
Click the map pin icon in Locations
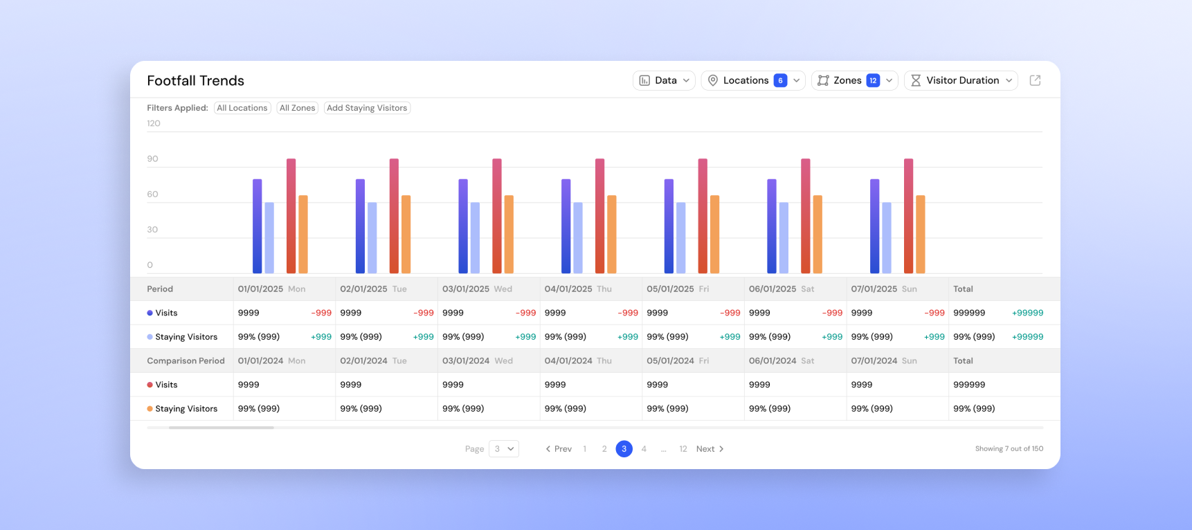712,80
